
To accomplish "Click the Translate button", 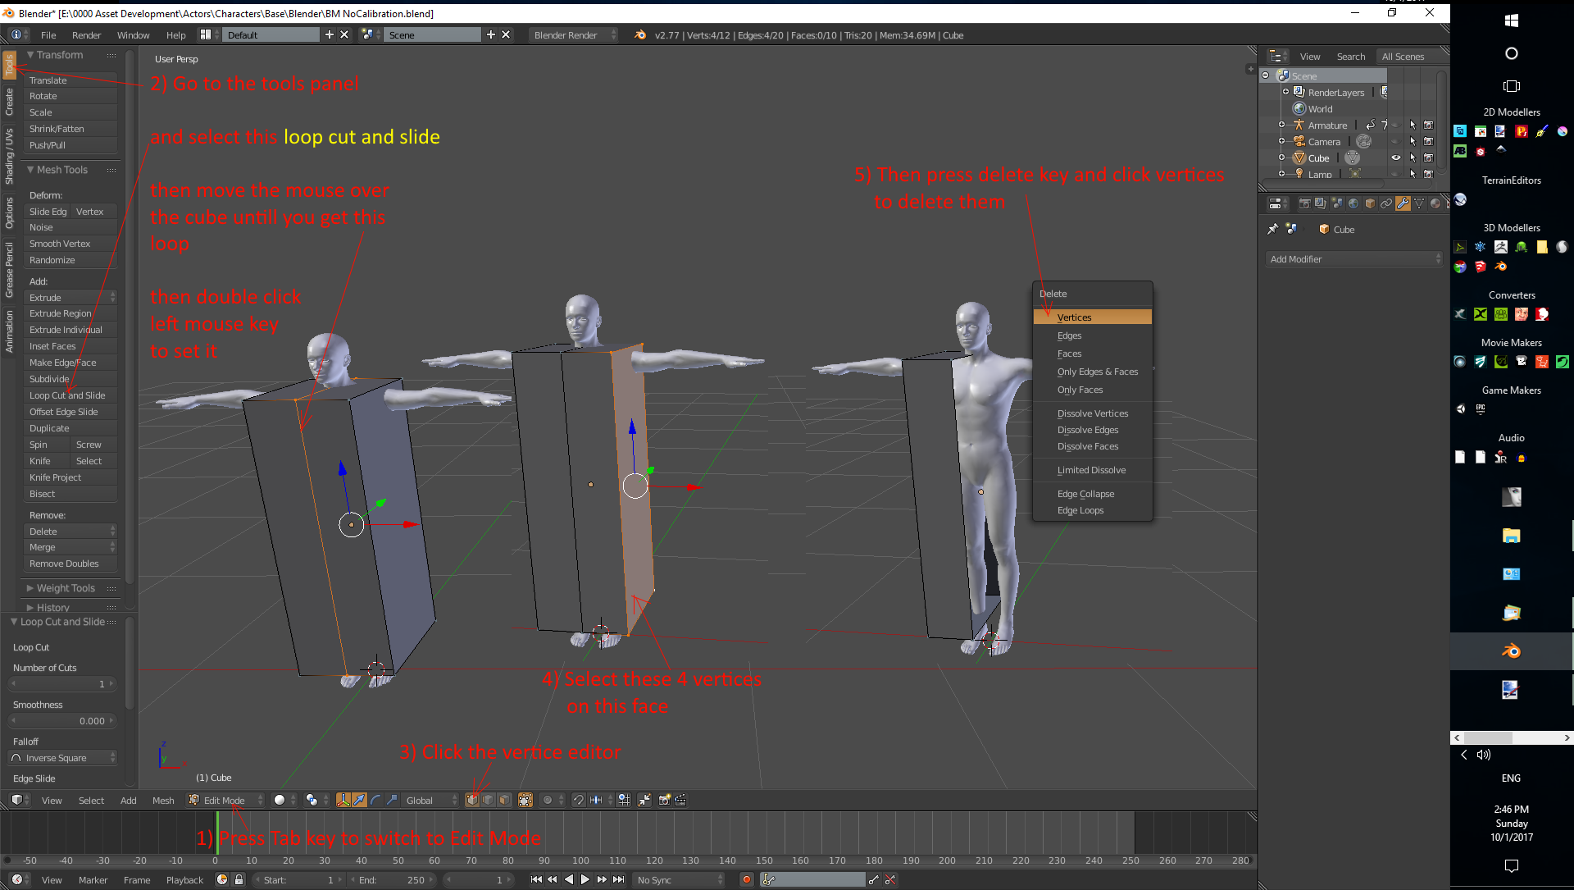I will (x=71, y=80).
